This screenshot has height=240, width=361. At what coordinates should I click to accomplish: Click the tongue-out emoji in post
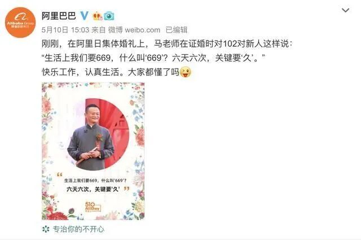click(x=186, y=72)
